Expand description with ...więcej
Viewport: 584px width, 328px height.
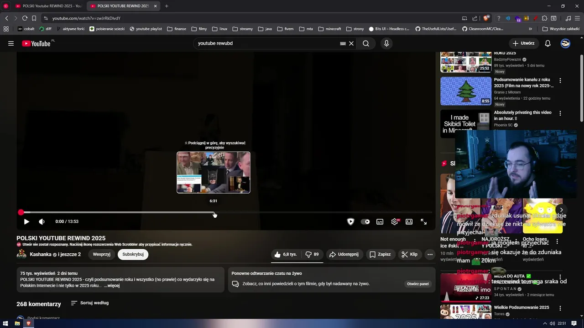tap(112, 286)
